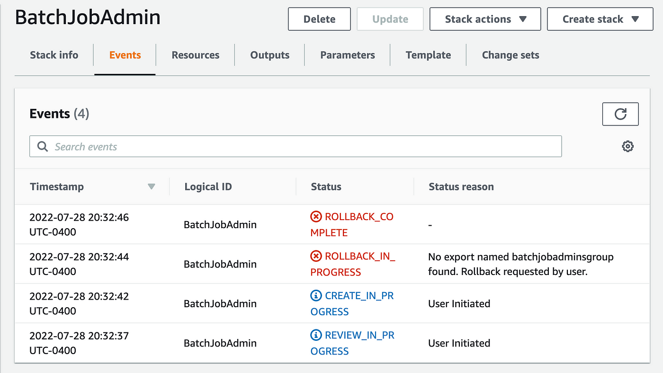Image resolution: width=663 pixels, height=373 pixels.
Task: Click the Update button
Action: click(390, 19)
